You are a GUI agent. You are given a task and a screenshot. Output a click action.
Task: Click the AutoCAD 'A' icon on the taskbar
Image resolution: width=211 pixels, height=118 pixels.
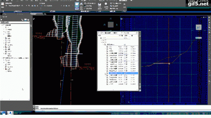pos(10,113)
